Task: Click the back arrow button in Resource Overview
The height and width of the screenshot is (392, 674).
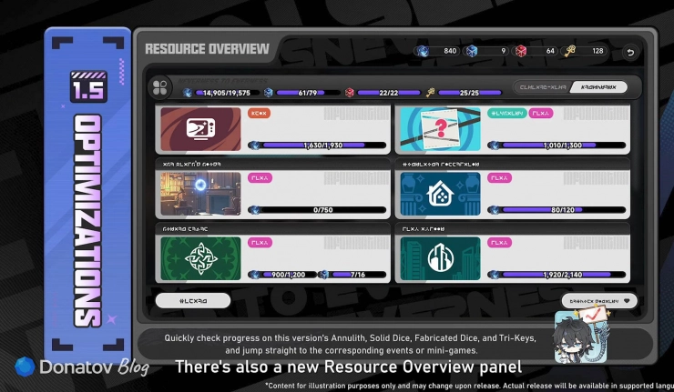Action: tap(630, 53)
